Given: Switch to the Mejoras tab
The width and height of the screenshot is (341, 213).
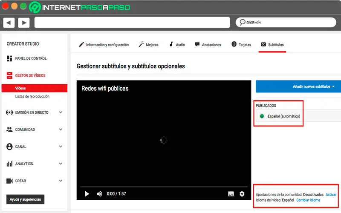Looking at the screenshot, I should 148,45.
